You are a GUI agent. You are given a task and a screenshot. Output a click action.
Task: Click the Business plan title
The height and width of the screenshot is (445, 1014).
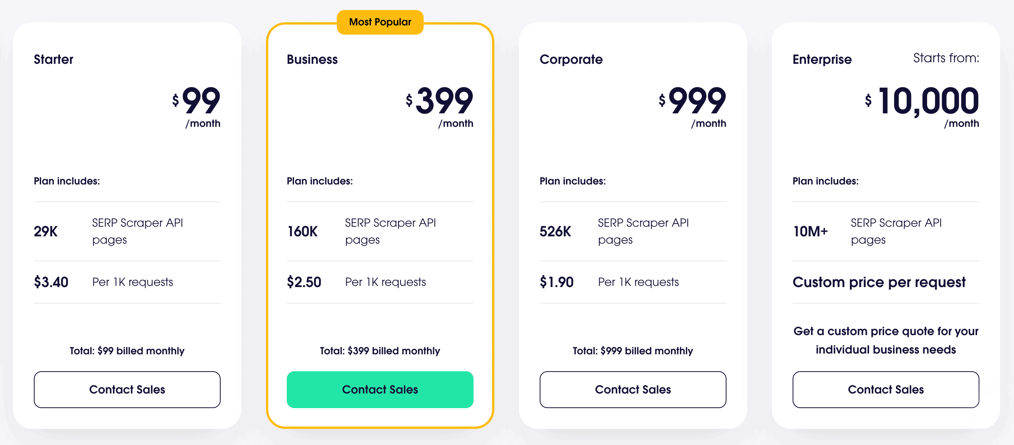pyautogui.click(x=312, y=60)
